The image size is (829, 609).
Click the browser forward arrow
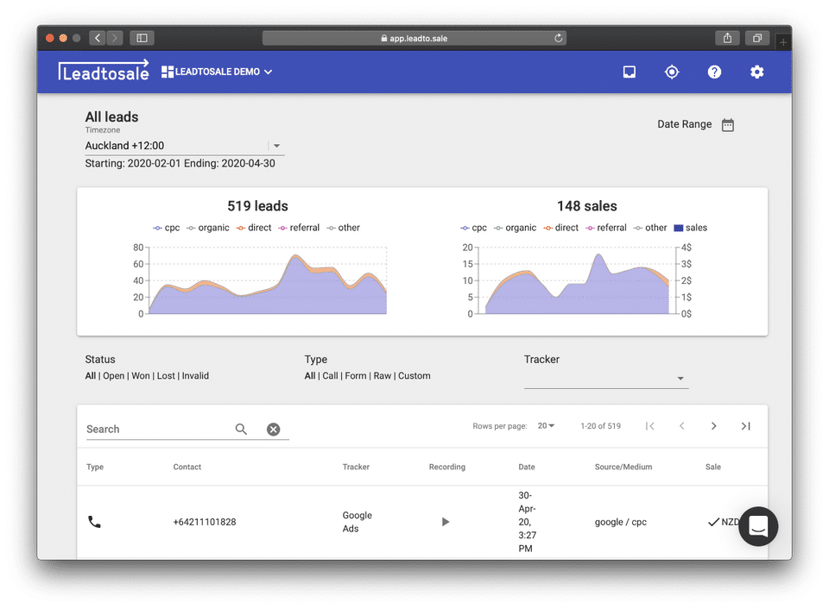[x=114, y=38]
